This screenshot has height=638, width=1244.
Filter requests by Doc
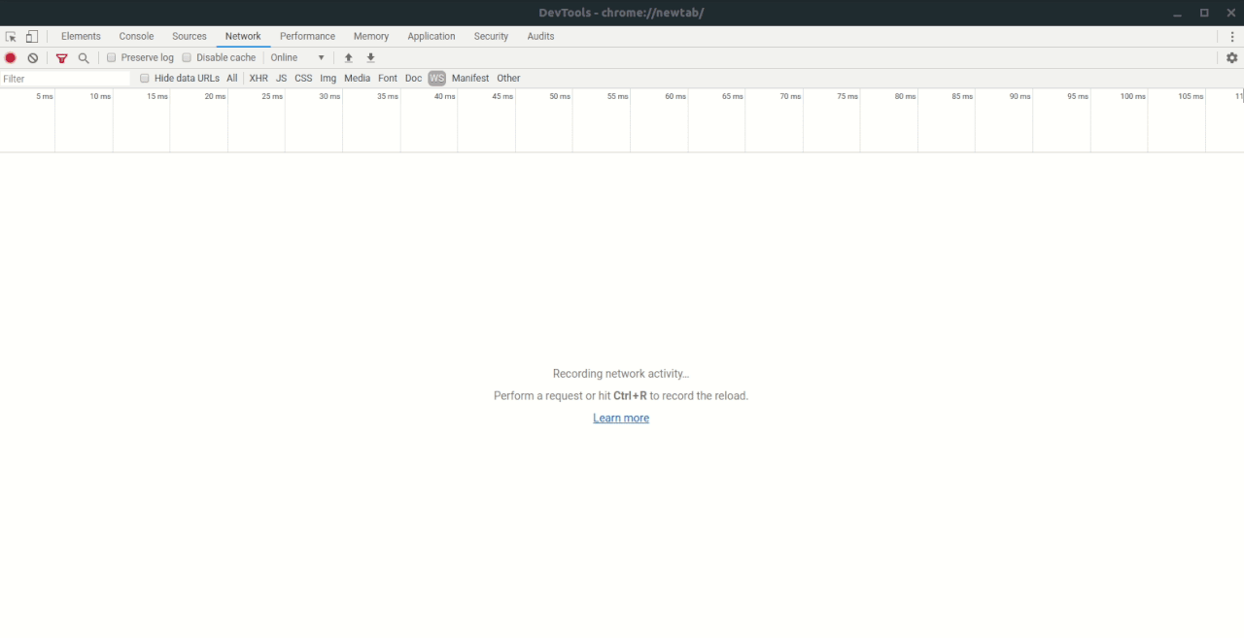point(414,79)
